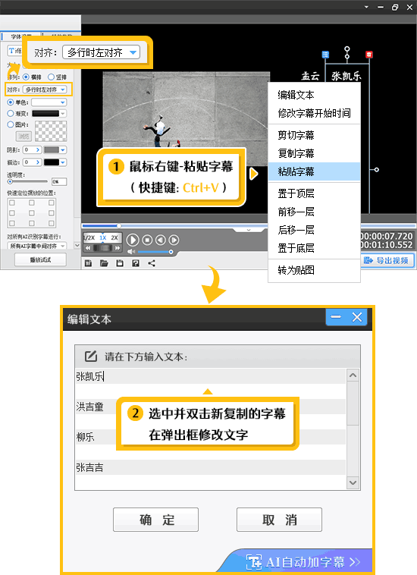Restore the main window size
Image resolution: width=417 pixels, height=575 pixels.
pos(395,7)
